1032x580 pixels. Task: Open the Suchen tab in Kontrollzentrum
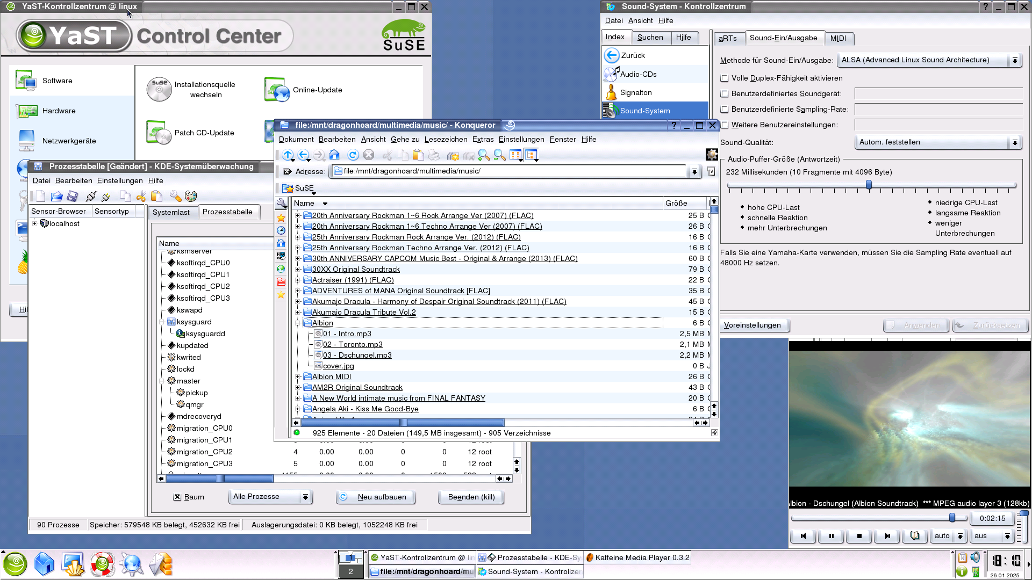[650, 38]
